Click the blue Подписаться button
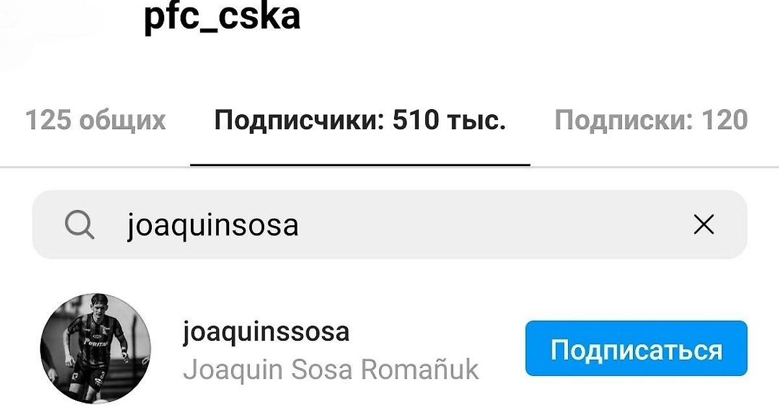779x409 pixels. pyautogui.click(x=636, y=349)
